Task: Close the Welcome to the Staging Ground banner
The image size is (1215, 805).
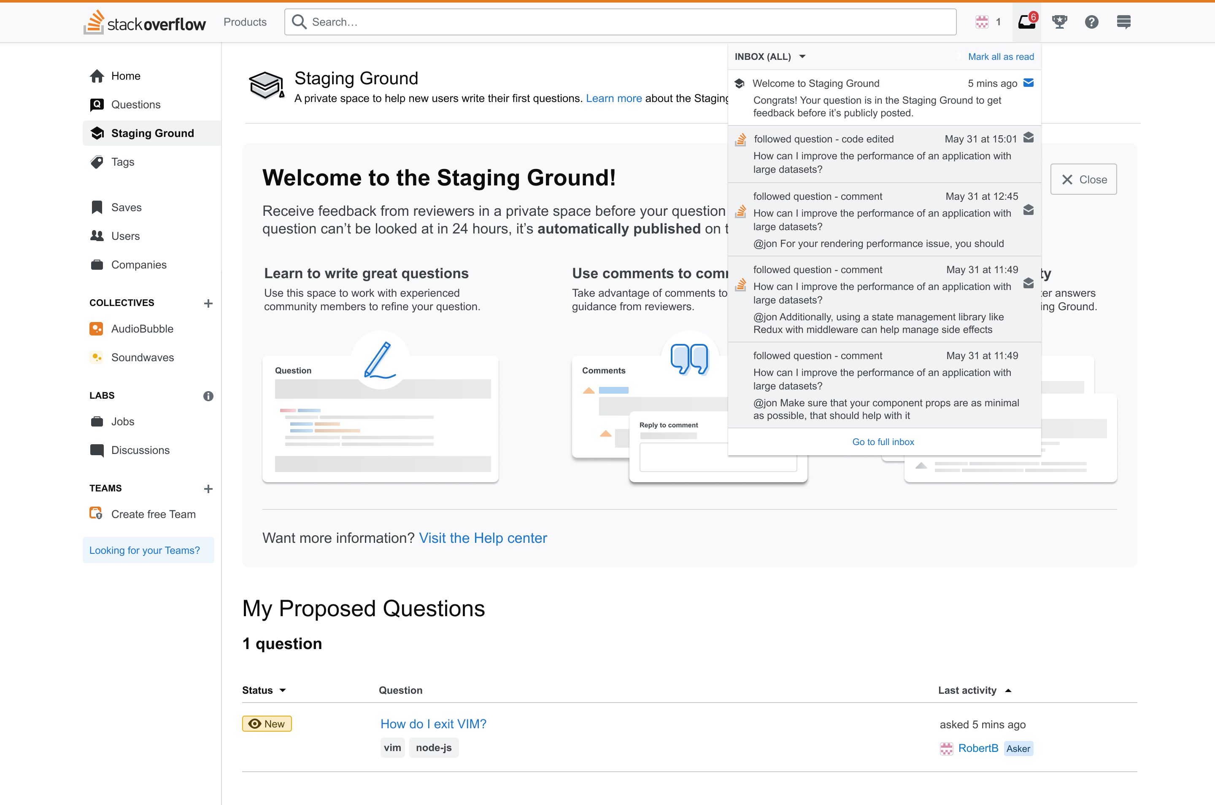Action: tap(1083, 179)
